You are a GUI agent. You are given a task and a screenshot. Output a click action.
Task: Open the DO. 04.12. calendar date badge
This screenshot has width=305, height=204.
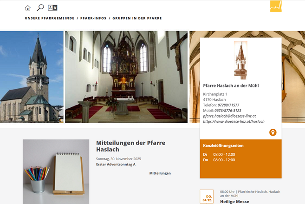tap(207, 197)
